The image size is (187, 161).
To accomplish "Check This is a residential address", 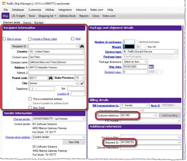I will click(30, 99).
